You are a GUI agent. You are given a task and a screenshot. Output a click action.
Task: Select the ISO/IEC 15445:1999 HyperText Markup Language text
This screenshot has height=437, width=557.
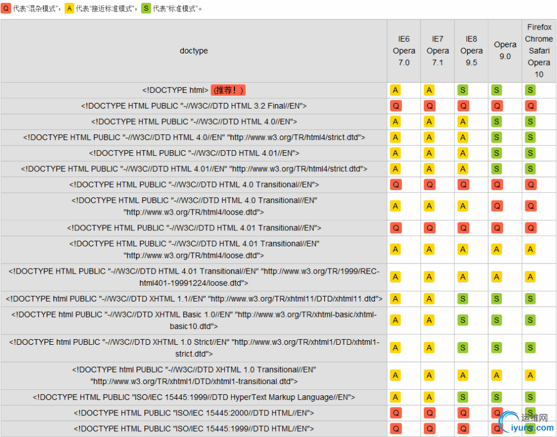(x=194, y=397)
